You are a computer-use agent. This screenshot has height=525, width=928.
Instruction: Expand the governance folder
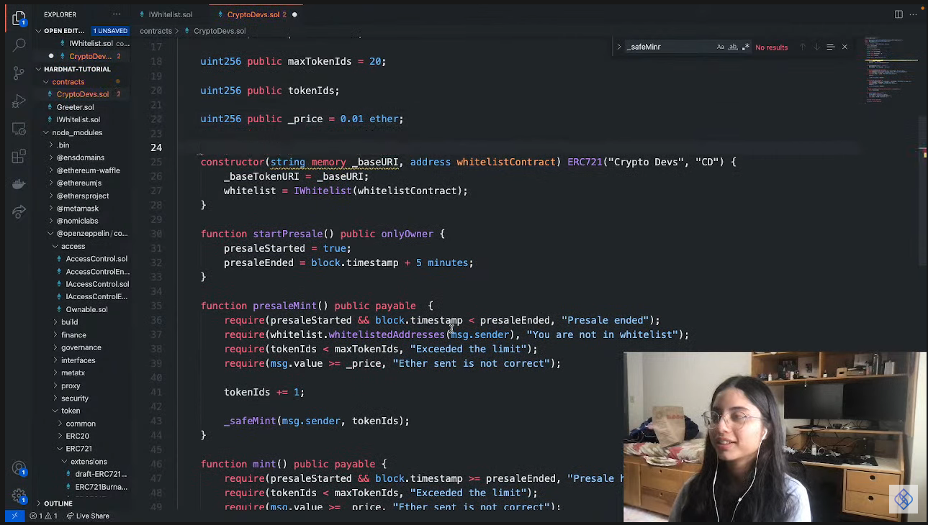[x=81, y=347]
